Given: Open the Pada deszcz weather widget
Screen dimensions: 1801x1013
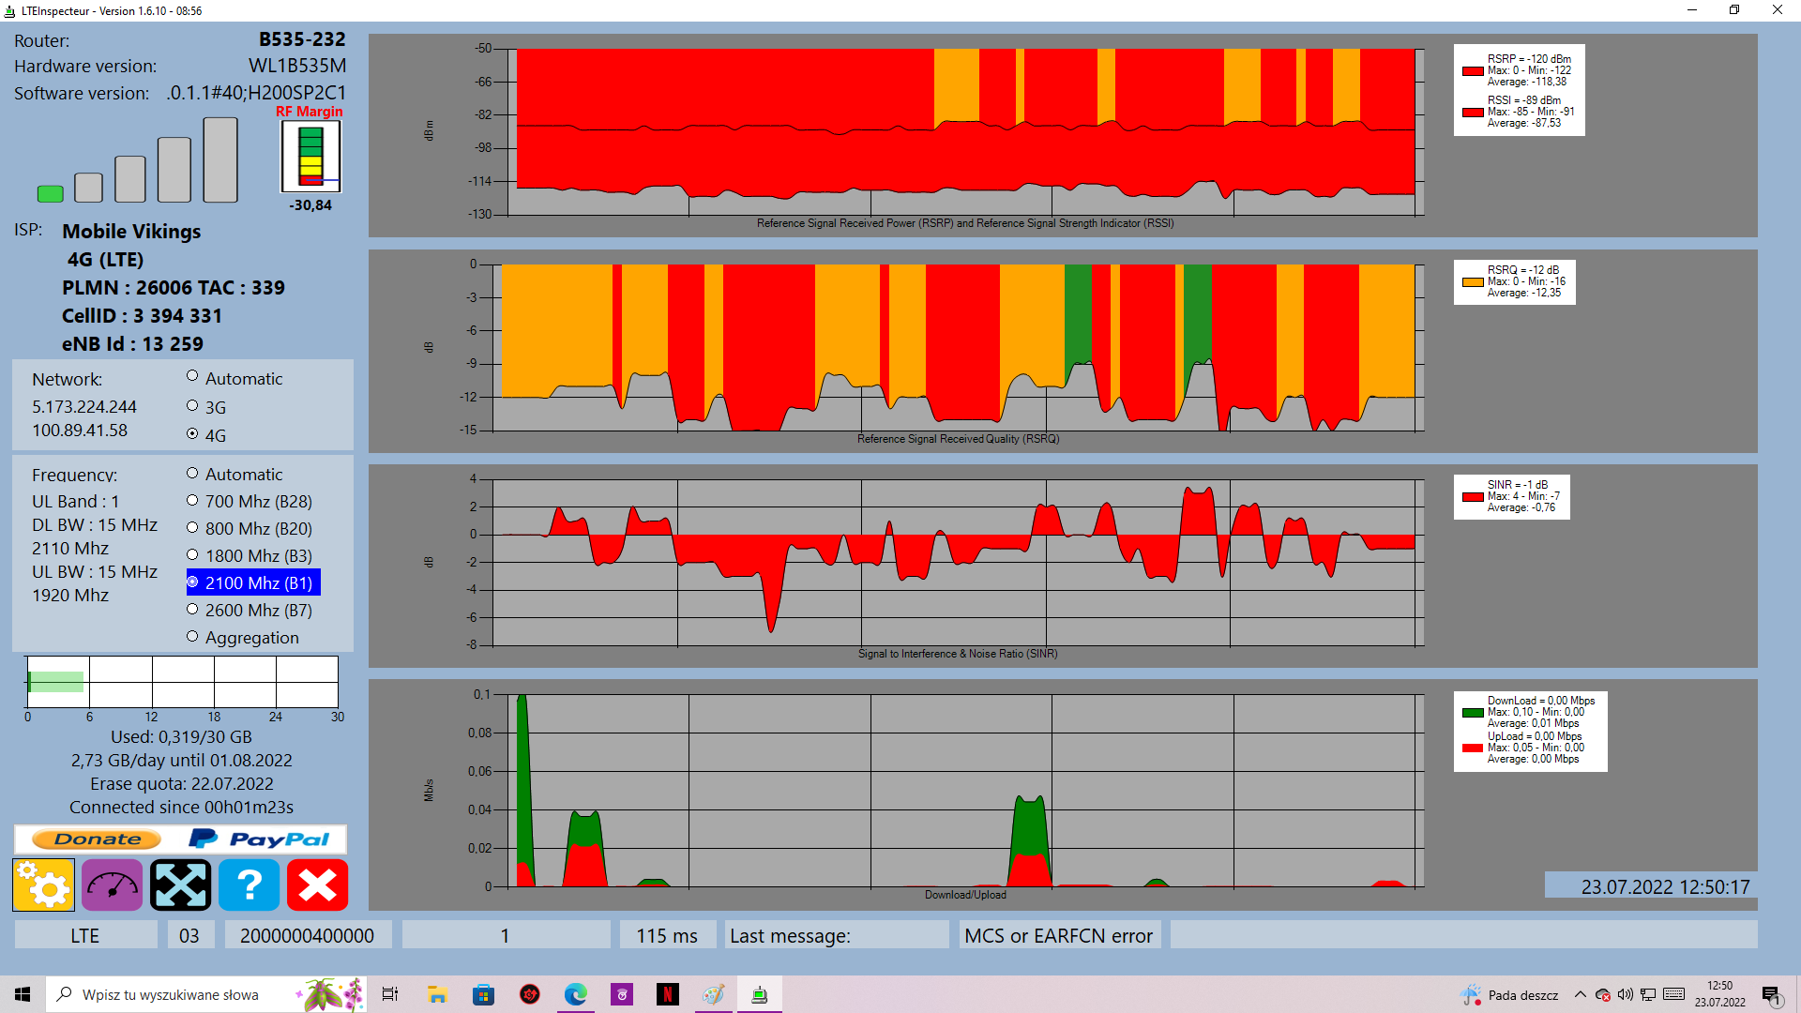Looking at the screenshot, I should (1509, 994).
